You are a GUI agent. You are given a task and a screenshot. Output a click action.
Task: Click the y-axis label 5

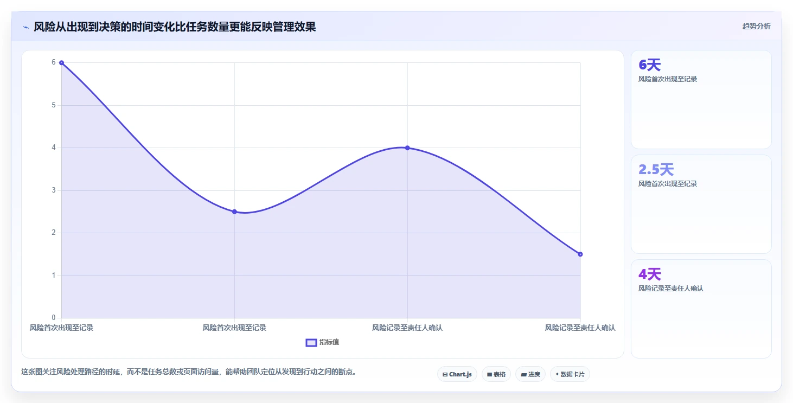click(x=54, y=105)
